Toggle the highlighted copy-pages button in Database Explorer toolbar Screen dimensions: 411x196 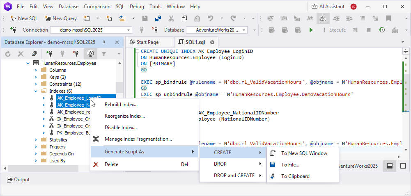91,54
